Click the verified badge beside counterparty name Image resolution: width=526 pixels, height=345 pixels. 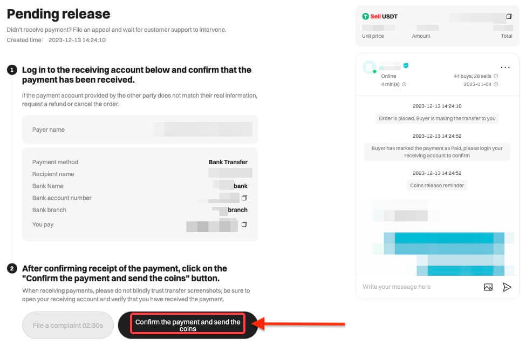[x=406, y=65]
